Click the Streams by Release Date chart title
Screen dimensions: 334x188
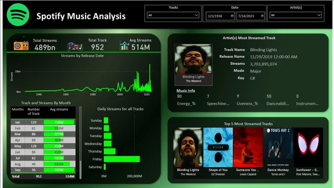pos(82,56)
